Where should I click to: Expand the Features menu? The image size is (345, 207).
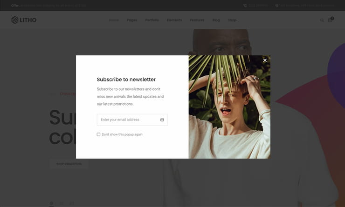point(197,20)
